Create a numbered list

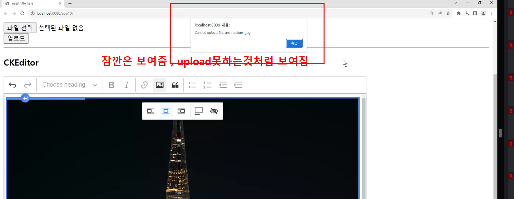[207, 85]
